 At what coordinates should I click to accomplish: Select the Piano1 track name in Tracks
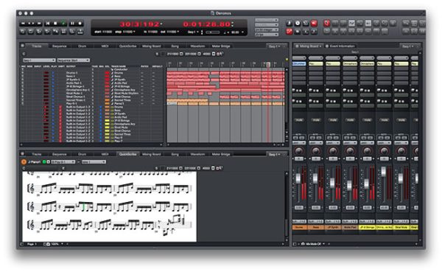tap(119, 103)
